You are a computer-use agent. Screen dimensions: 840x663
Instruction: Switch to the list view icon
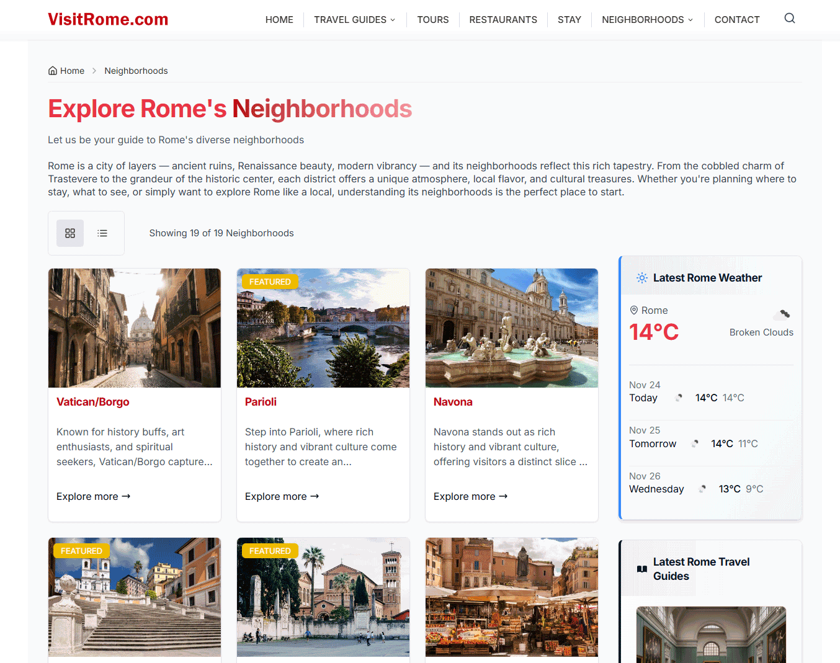102,233
